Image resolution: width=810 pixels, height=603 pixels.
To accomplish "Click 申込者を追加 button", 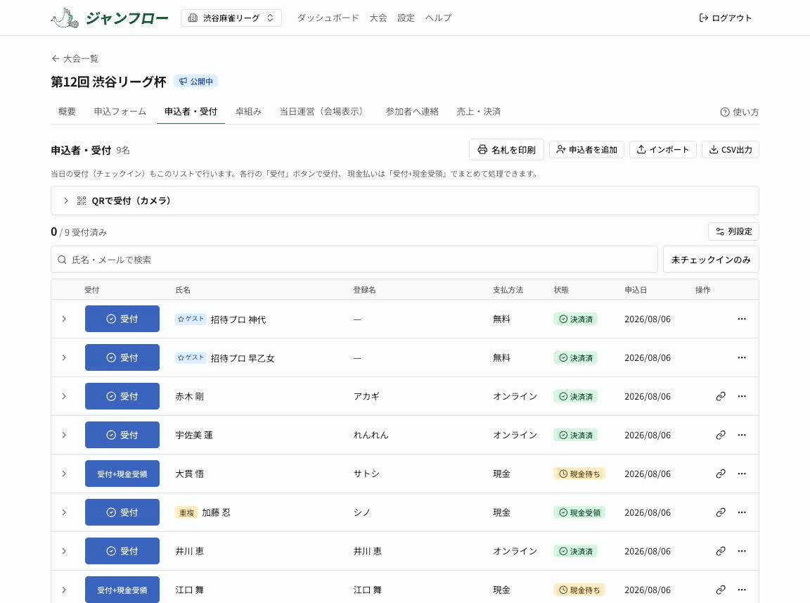I will click(x=586, y=149).
